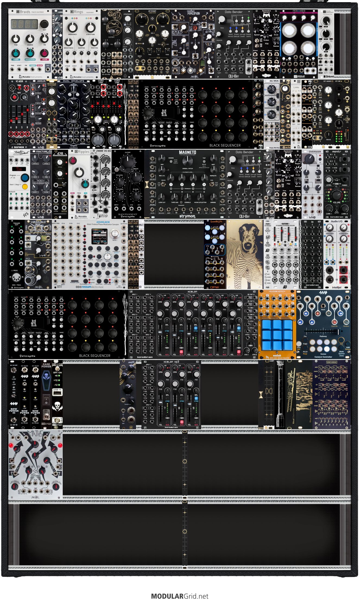360x602 pixels.
Task: Click the xcelon xp3 title
Action: pos(171,362)
